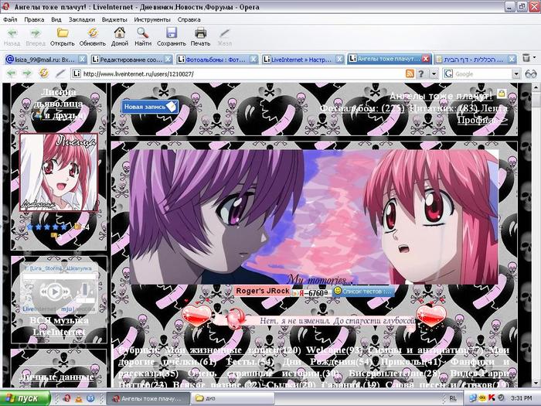Open the Фотоальбом: (275) link

362,108
